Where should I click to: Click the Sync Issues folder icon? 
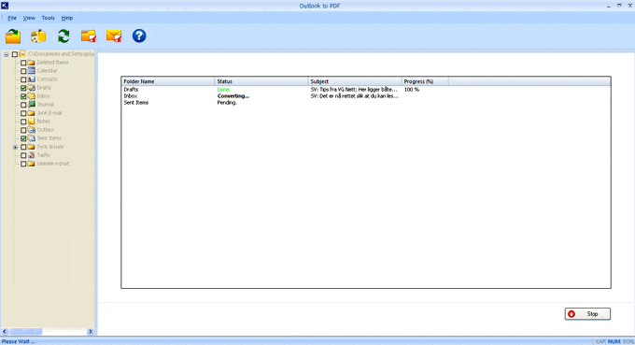(x=31, y=147)
